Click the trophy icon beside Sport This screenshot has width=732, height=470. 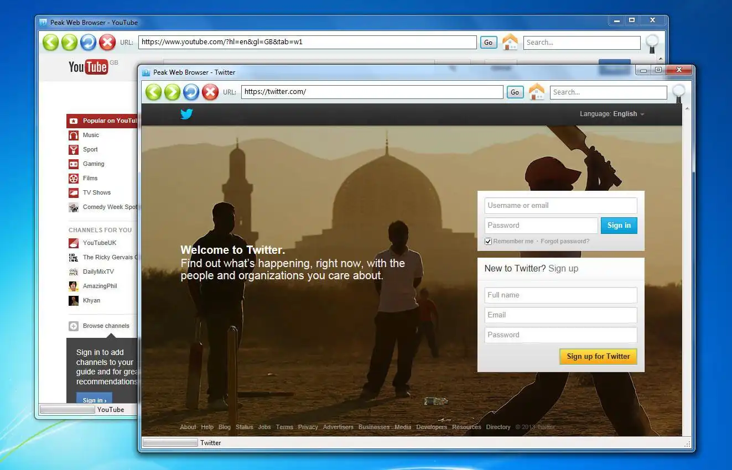(74, 150)
